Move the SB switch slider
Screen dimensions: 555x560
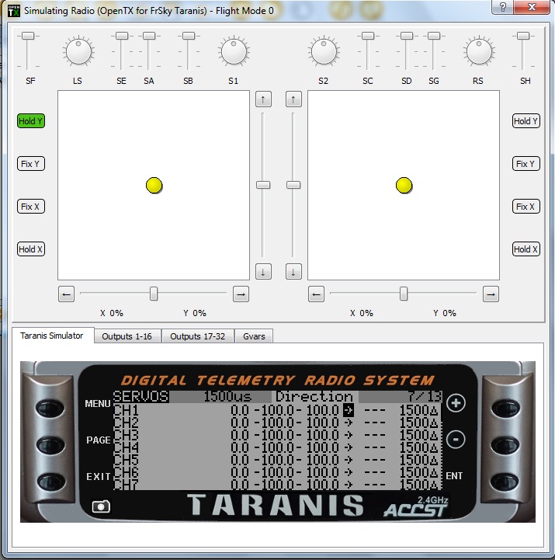pyautogui.click(x=189, y=36)
